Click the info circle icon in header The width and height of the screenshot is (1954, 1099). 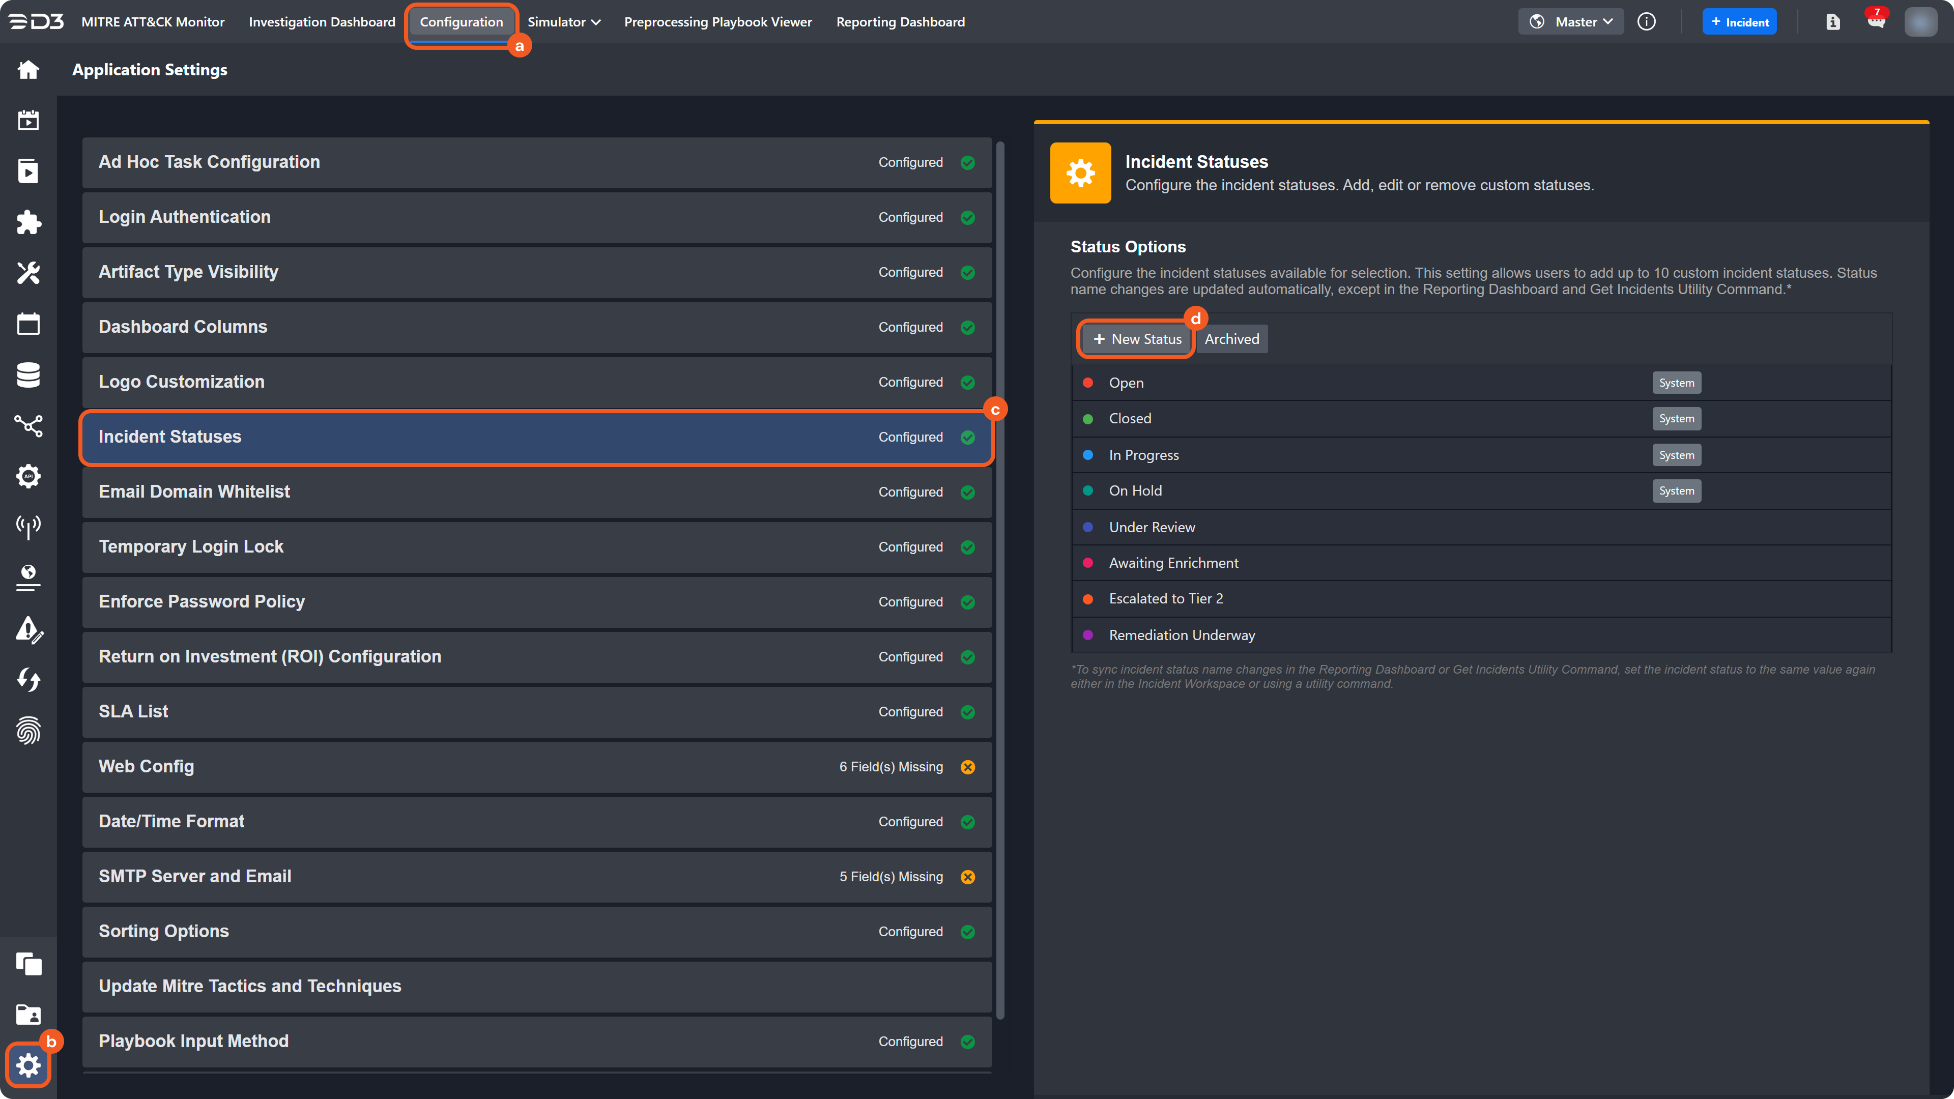(1646, 22)
